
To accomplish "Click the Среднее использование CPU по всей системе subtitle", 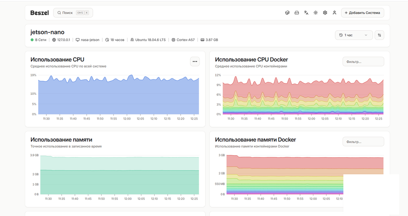I will 69,66.
